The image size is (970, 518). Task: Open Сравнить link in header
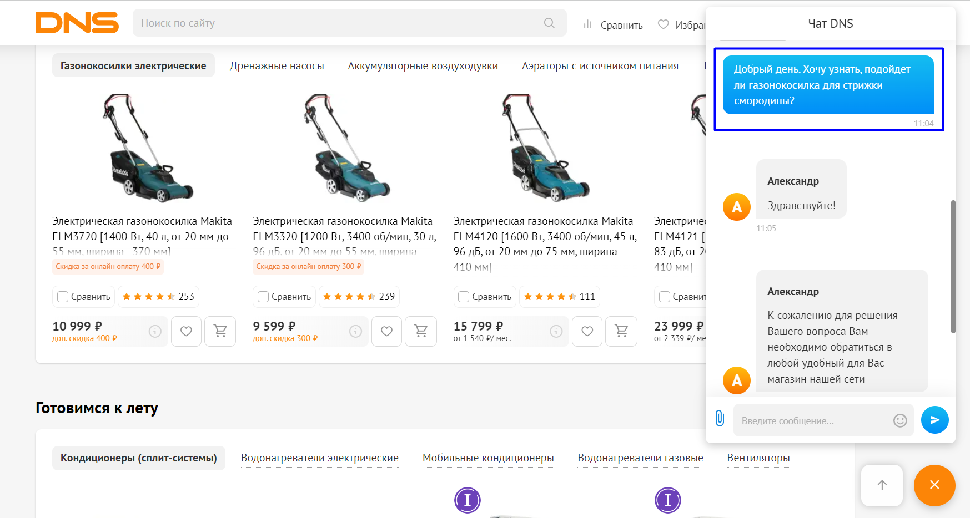[613, 24]
